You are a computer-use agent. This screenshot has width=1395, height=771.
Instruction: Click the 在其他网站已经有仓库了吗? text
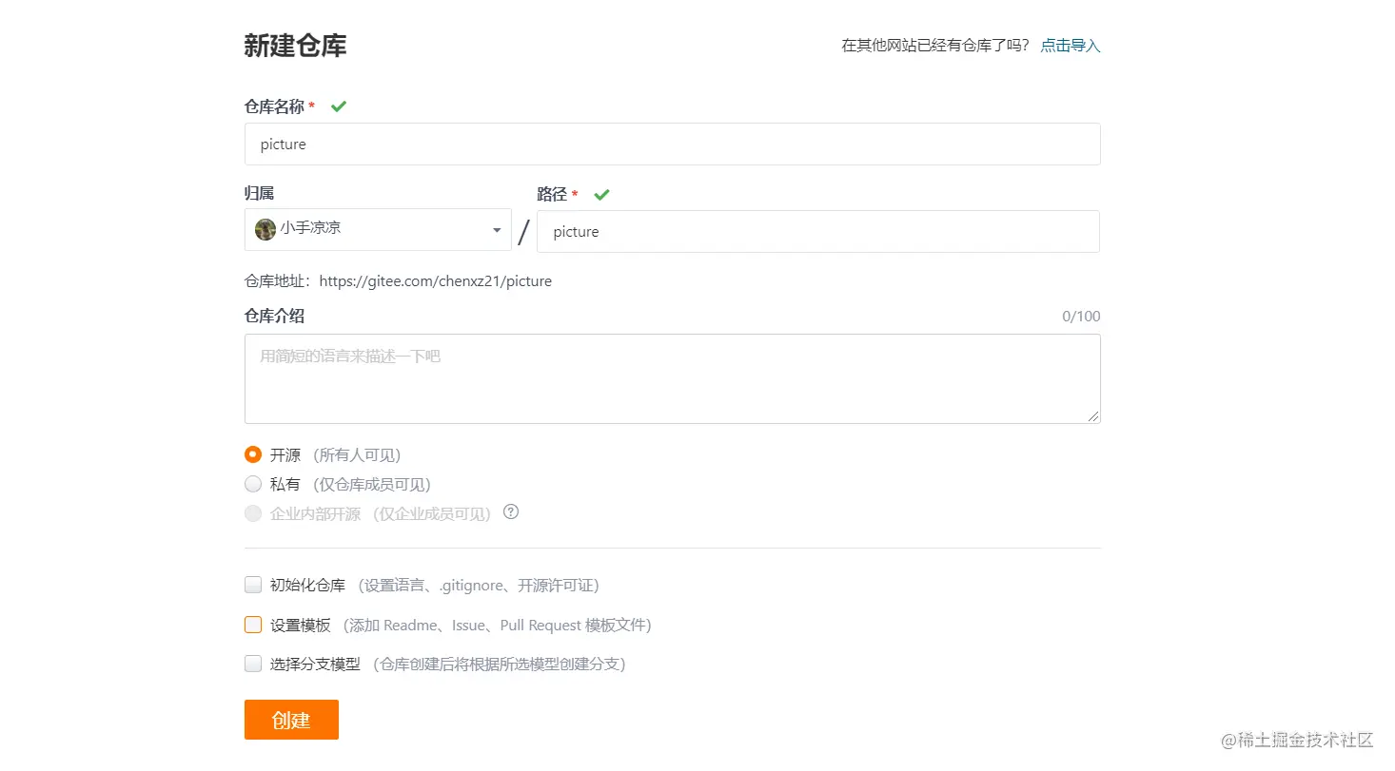(935, 46)
